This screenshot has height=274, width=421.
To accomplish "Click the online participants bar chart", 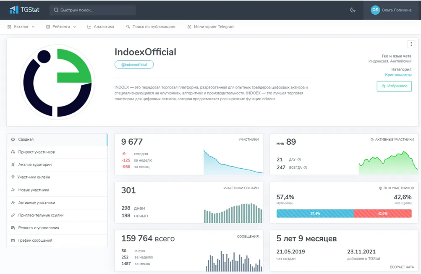I will tap(233, 213).
